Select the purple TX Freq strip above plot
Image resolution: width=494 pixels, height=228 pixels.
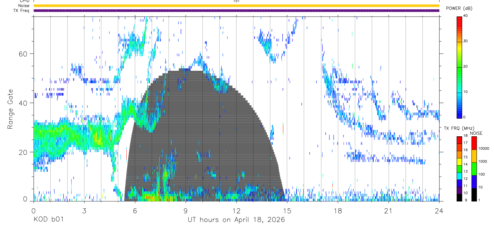click(x=236, y=10)
